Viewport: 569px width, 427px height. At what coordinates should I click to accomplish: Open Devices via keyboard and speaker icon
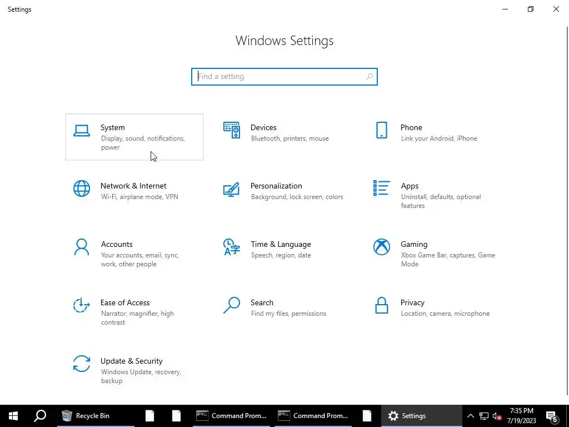(x=232, y=130)
